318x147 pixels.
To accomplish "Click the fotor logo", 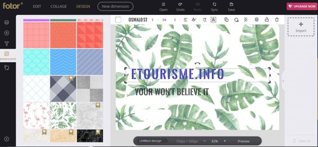I will 13,6.
